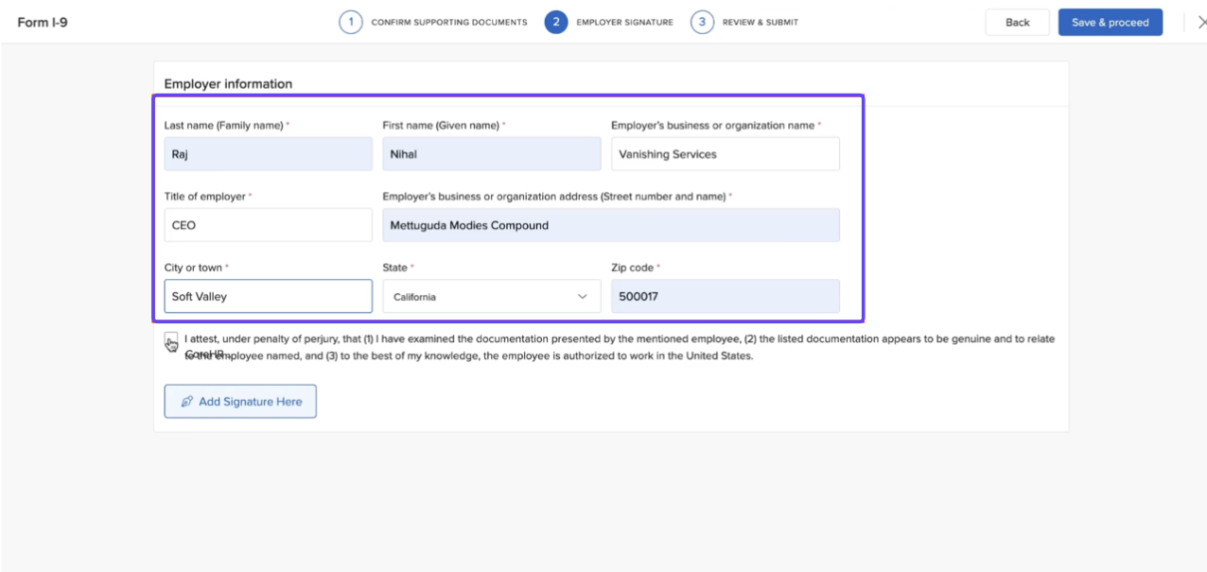
Task: Click the step 2 circle icon
Action: coord(555,23)
